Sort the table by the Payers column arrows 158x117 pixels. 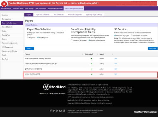click(82, 54)
